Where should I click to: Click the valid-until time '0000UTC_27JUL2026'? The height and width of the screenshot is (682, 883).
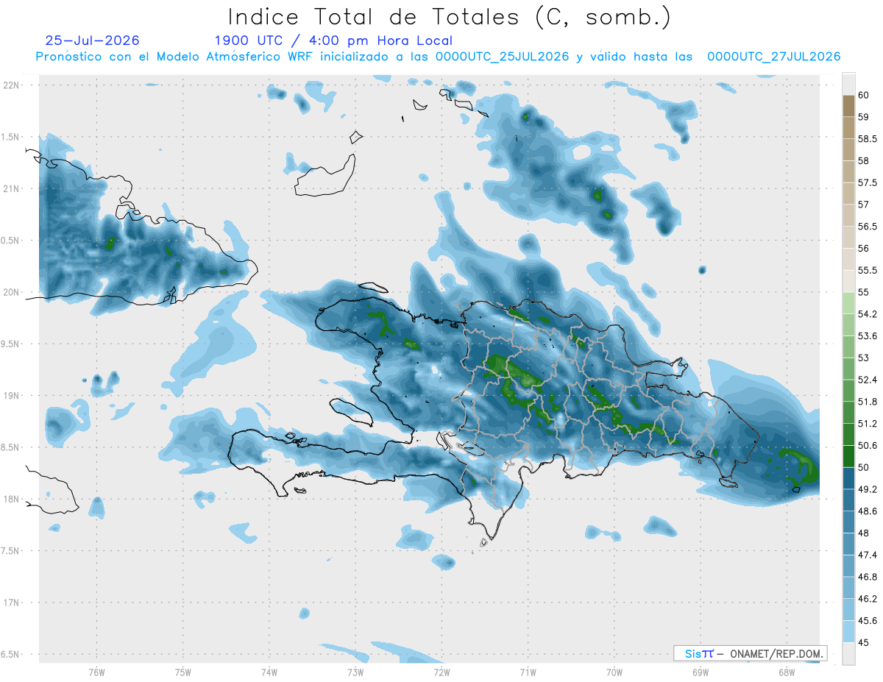(773, 57)
